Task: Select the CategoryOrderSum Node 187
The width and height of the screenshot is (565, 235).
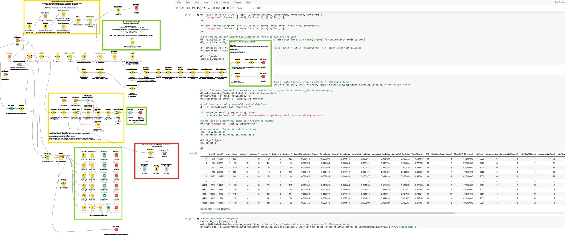Action: tap(164, 153)
